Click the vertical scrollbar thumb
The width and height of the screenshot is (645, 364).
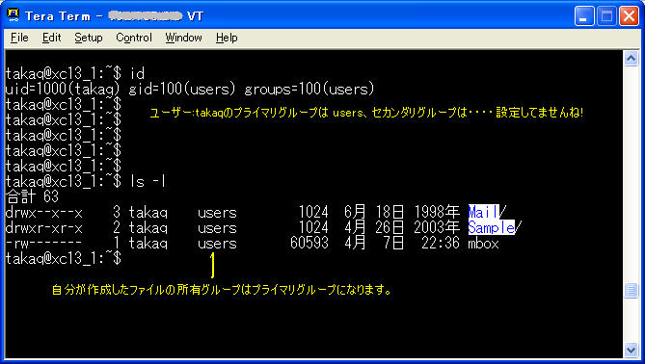coord(631,291)
